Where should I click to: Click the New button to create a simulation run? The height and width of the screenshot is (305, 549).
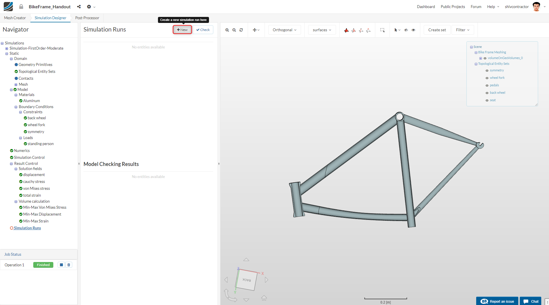(x=182, y=30)
